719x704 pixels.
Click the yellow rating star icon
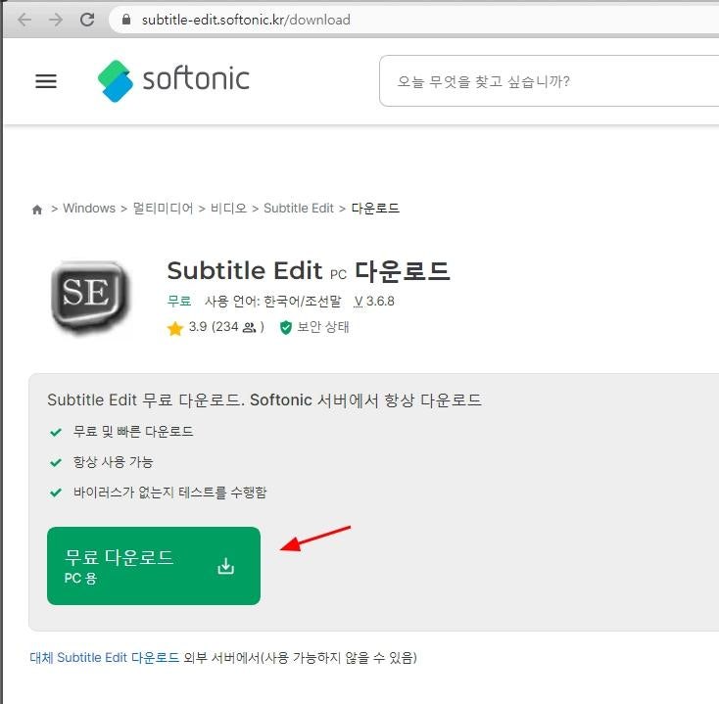pyautogui.click(x=175, y=328)
